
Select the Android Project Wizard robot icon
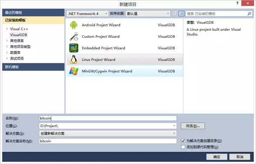(73, 25)
